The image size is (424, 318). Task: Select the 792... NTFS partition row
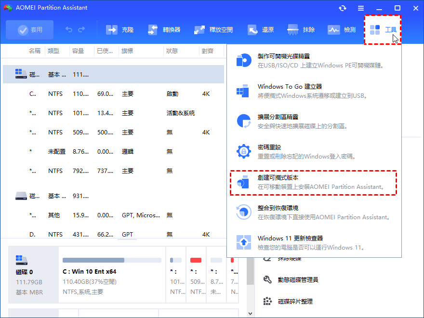pyautogui.click(x=113, y=171)
